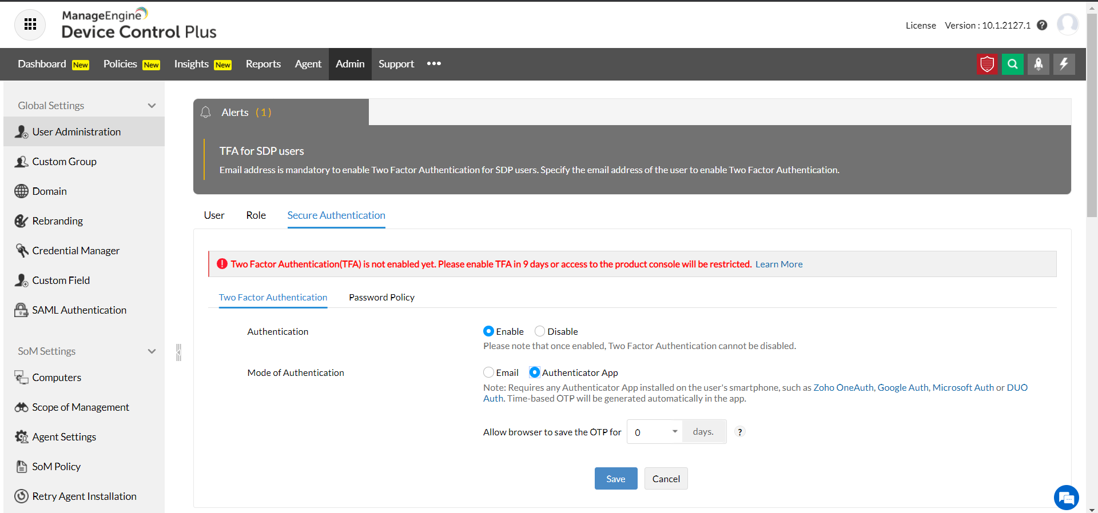Open the help question mark icon near Version
The image size is (1098, 513).
(1042, 25)
